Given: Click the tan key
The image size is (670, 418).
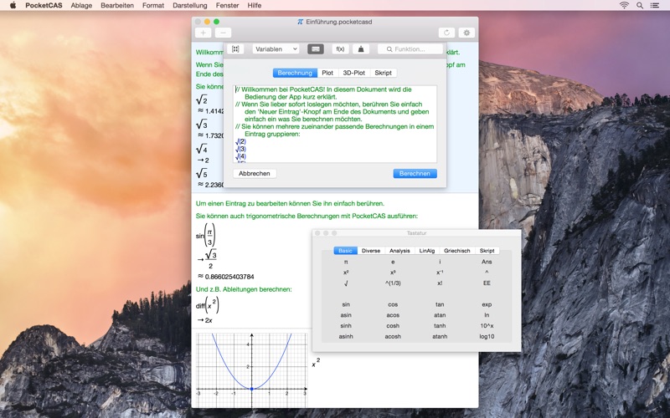Looking at the screenshot, I should coord(440,304).
